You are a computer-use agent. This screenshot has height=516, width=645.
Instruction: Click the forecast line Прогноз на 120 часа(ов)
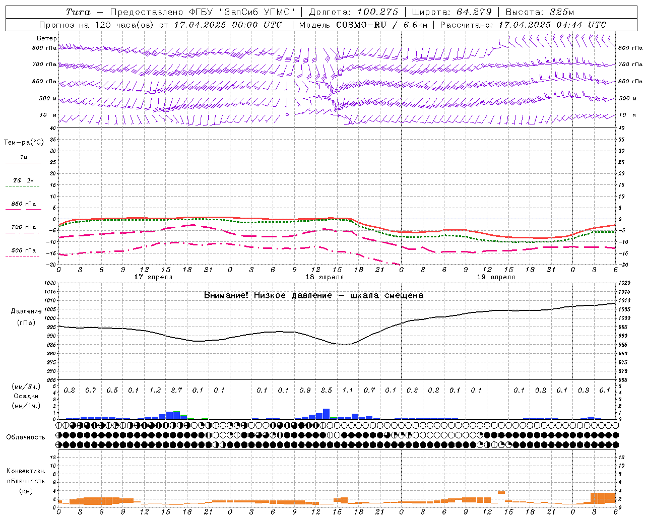pos(97,25)
